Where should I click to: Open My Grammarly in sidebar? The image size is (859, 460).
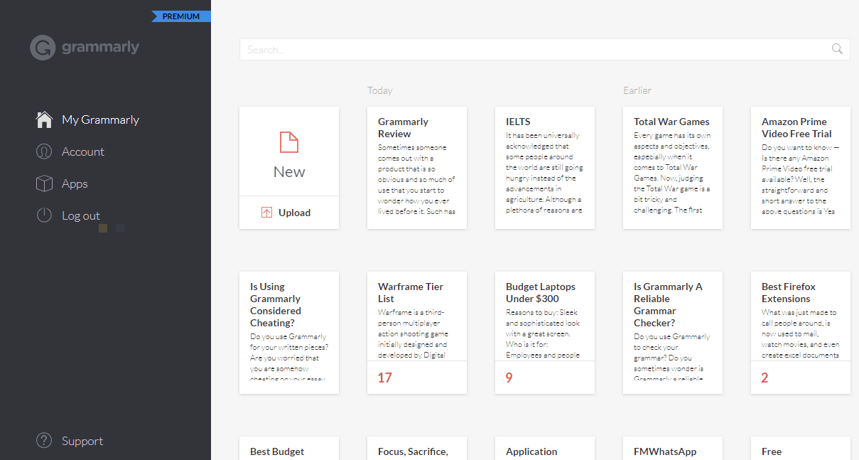click(x=100, y=119)
